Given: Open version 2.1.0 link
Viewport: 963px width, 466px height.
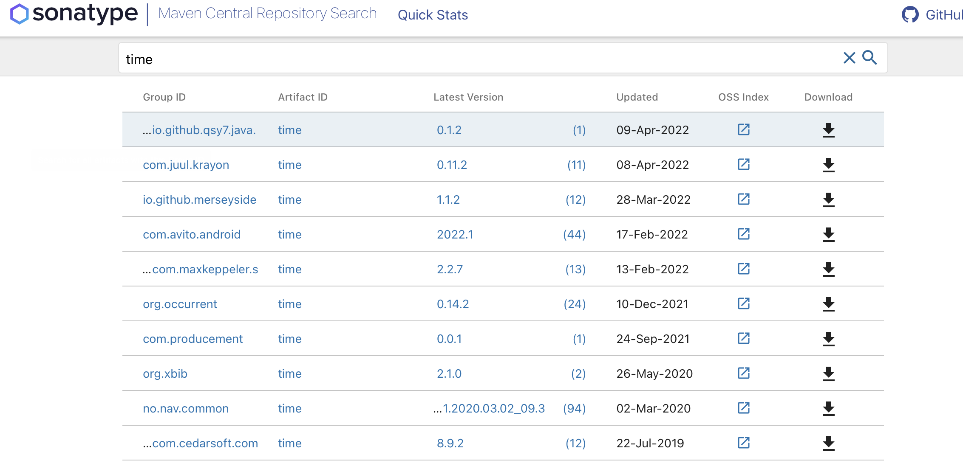Looking at the screenshot, I should pyautogui.click(x=449, y=373).
